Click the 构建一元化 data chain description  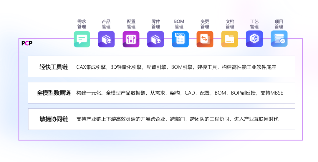point(180,93)
